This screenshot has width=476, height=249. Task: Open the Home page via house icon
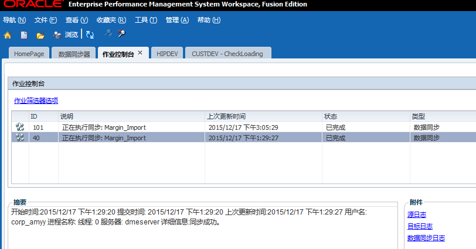pos(8,35)
